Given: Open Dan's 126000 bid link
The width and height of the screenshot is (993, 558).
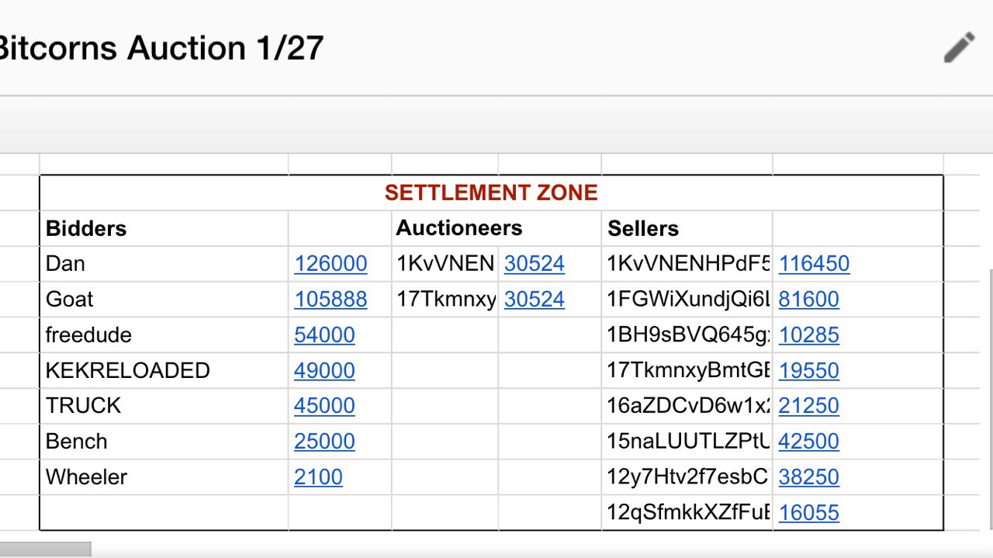Looking at the screenshot, I should click(x=330, y=264).
